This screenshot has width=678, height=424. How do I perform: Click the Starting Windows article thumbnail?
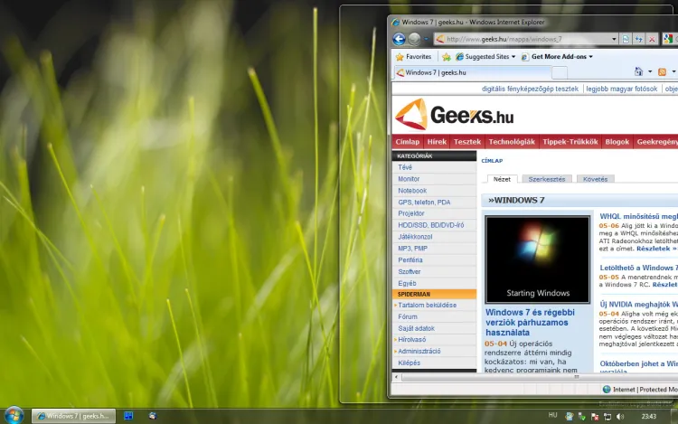[538, 259]
